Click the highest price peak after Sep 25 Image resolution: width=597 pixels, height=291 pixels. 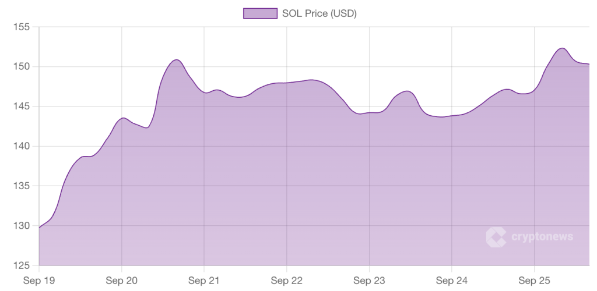(562, 48)
